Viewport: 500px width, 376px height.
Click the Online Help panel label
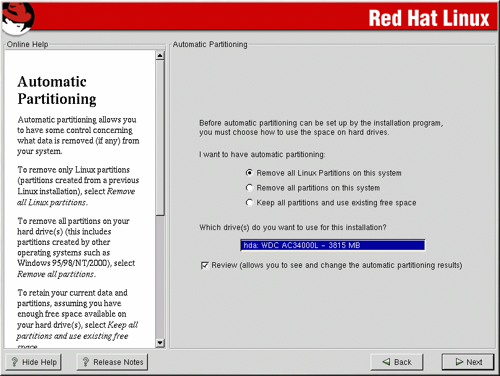coord(28,45)
